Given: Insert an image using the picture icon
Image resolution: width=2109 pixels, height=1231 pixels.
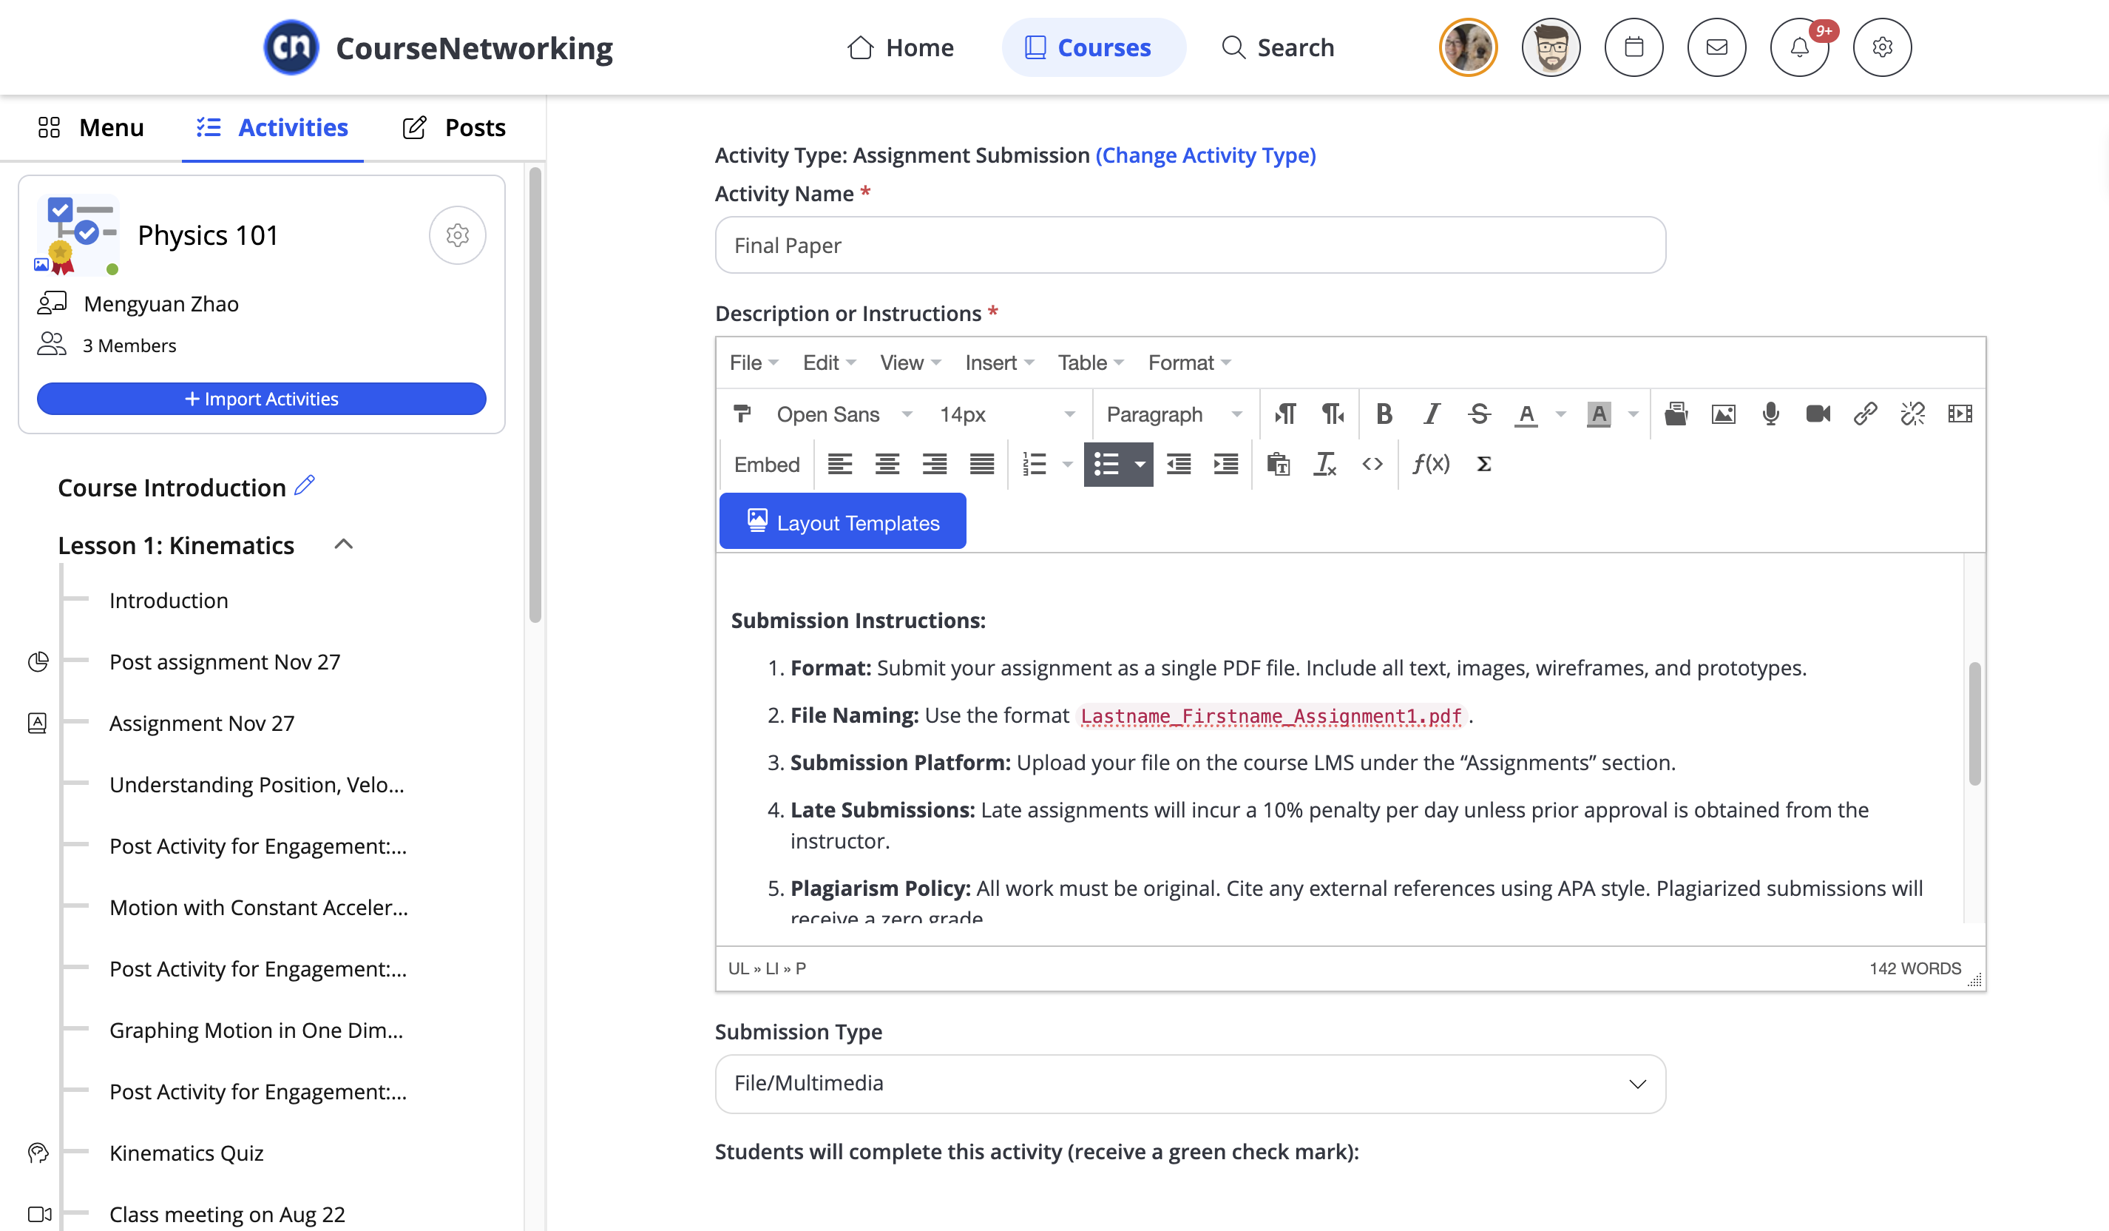Looking at the screenshot, I should pyautogui.click(x=1723, y=414).
